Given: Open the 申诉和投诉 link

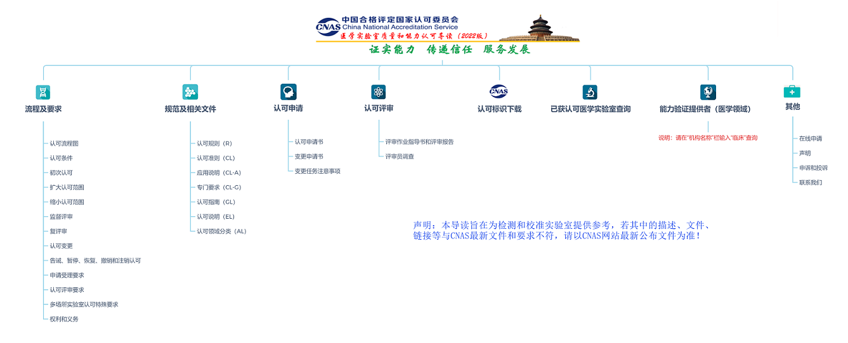Looking at the screenshot, I should tap(813, 168).
